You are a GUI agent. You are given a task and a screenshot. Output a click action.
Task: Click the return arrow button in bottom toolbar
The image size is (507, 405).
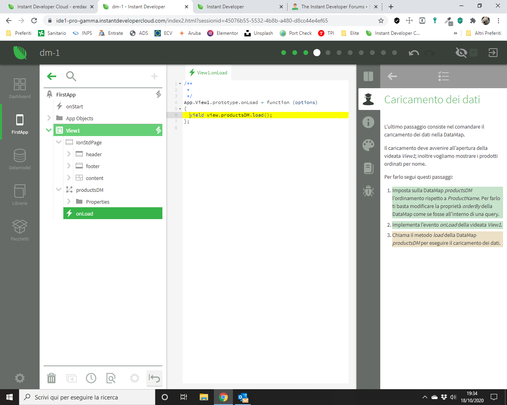[154, 378]
